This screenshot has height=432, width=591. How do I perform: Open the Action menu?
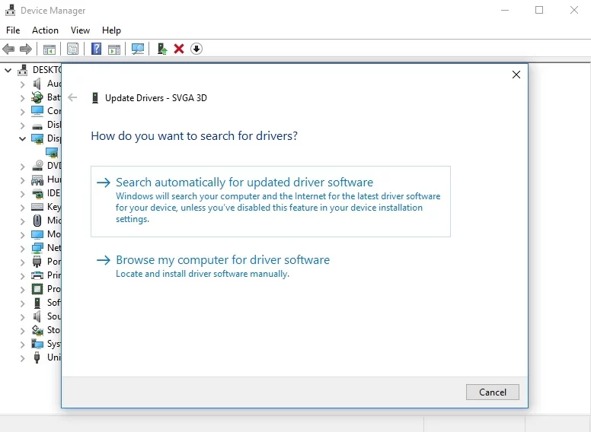[45, 30]
